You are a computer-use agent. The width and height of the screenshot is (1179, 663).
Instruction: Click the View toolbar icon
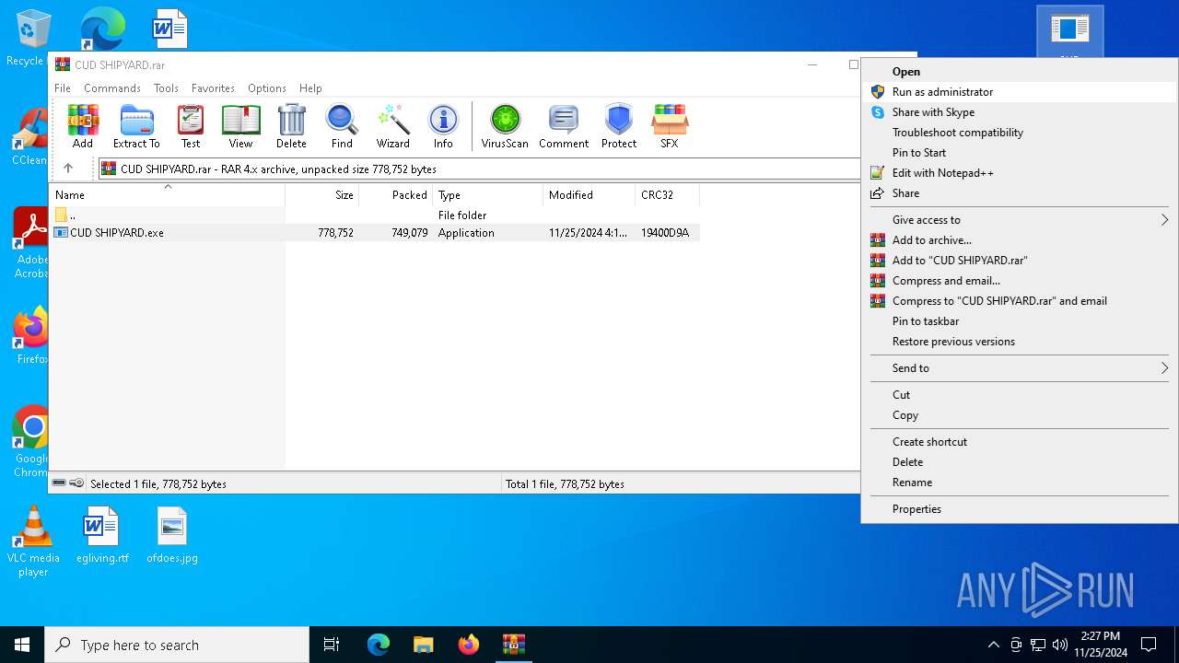point(240,126)
